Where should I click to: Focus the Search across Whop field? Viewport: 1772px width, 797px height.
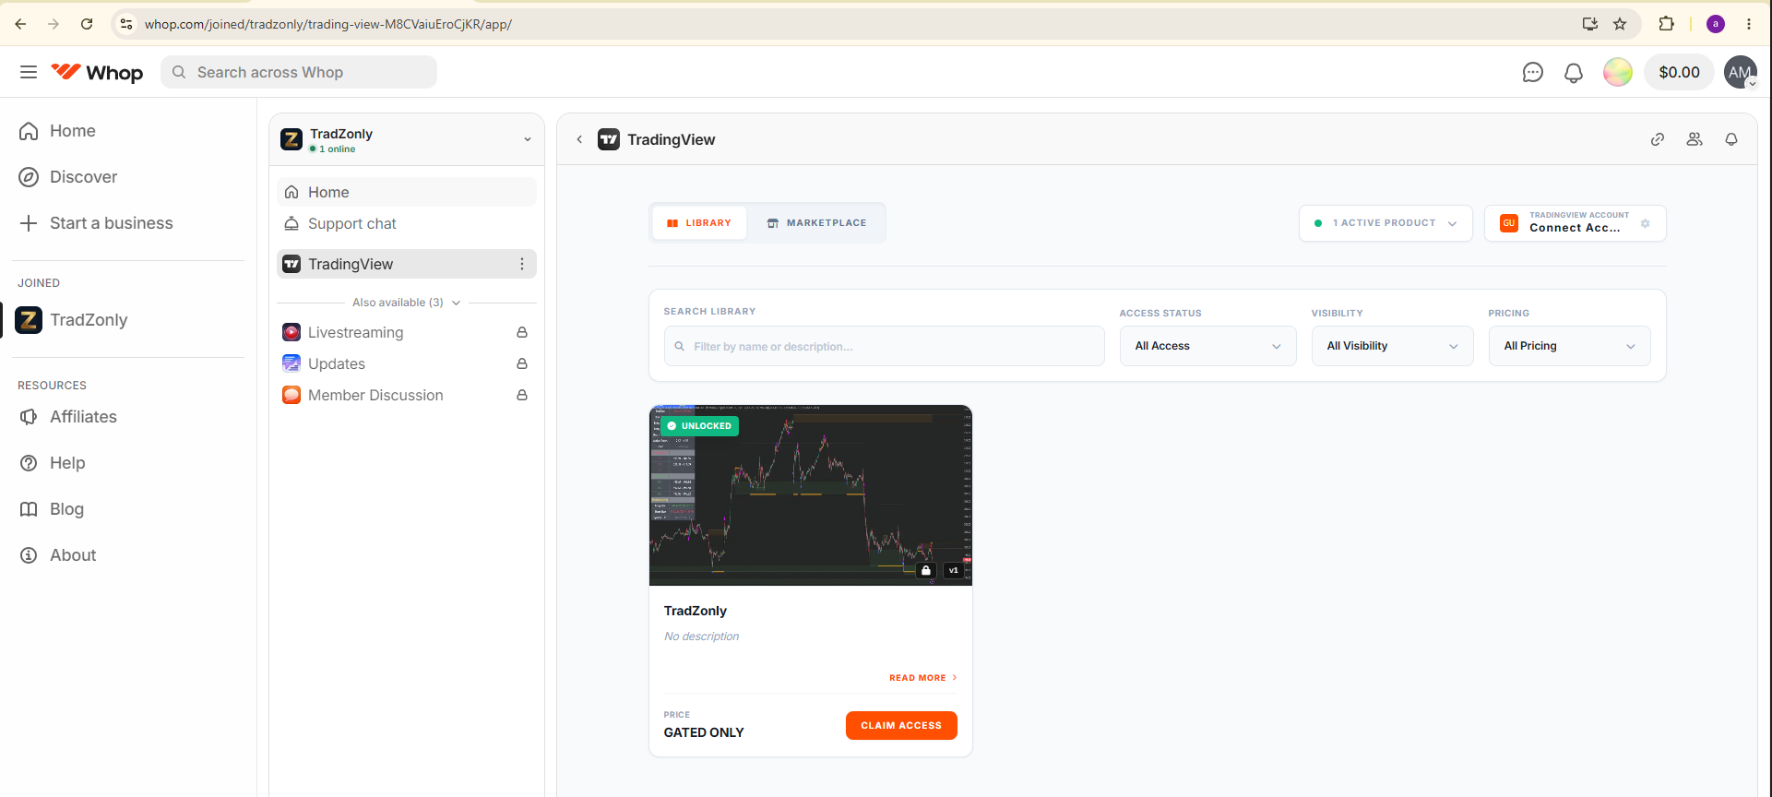point(299,72)
